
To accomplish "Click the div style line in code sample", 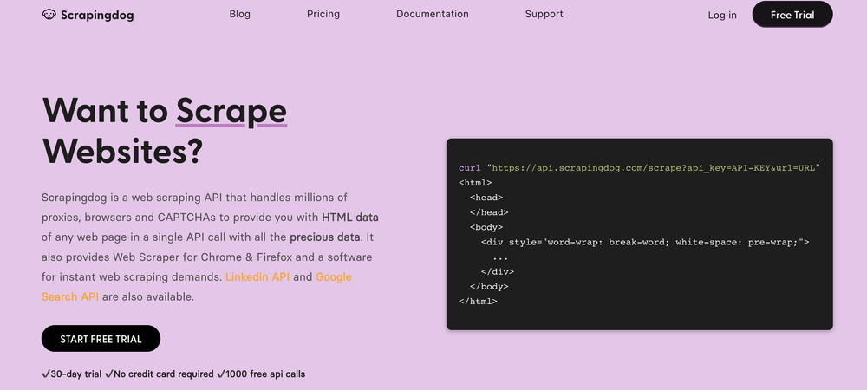I will [x=645, y=242].
